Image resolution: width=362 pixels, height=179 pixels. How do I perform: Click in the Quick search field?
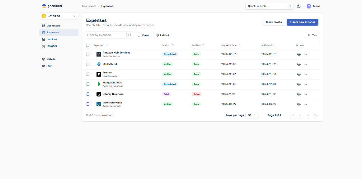(x=266, y=6)
